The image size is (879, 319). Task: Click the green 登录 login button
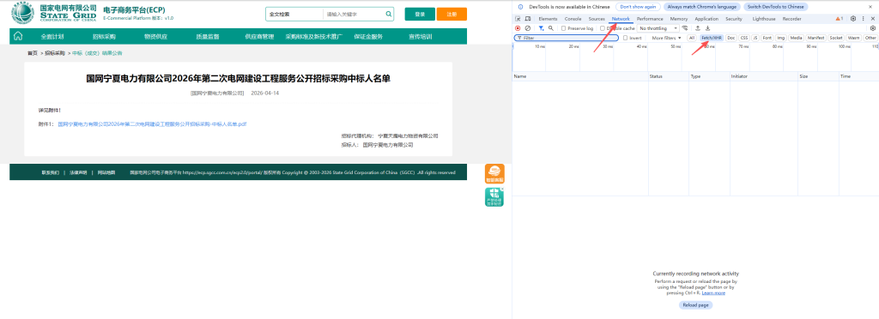(420, 14)
